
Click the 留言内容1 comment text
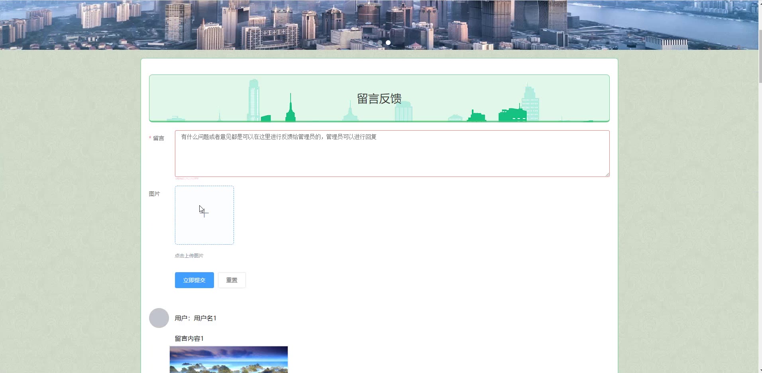189,338
